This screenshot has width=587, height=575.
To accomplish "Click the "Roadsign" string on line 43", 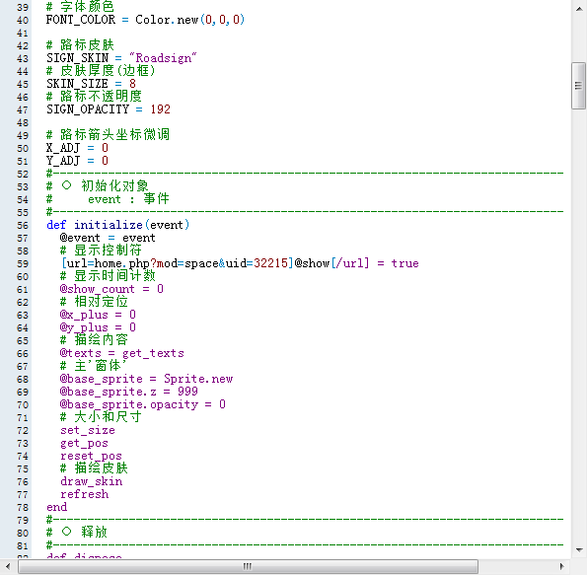I will (x=163, y=58).
